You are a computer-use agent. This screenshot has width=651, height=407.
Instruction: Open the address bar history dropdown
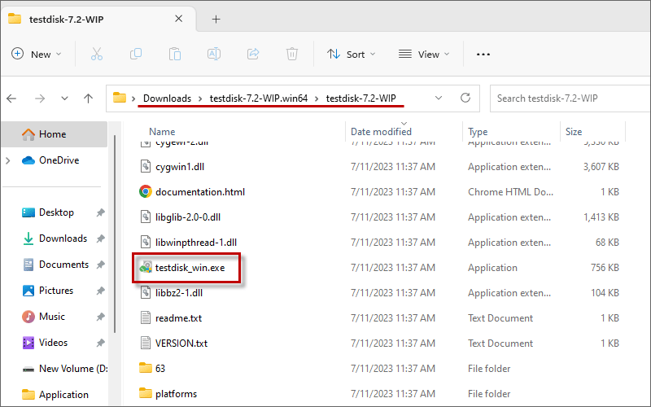tap(439, 98)
